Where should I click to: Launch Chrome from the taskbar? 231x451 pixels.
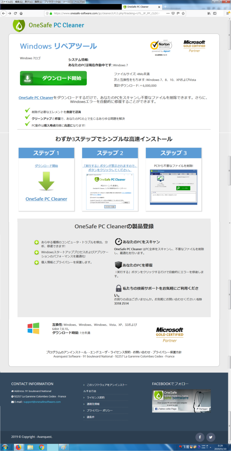coord(42,447)
